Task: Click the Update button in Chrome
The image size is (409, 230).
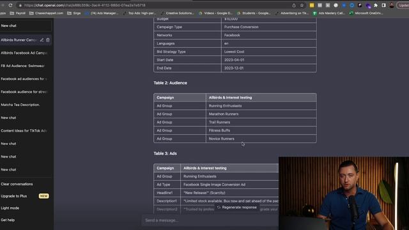Action: (403, 5)
